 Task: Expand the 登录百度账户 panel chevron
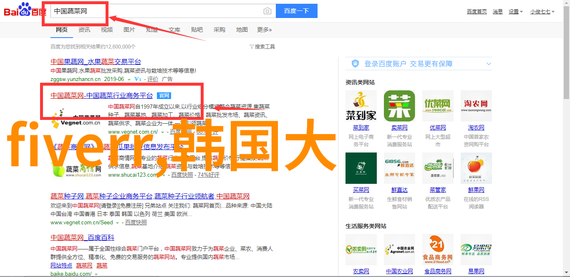[489, 64]
